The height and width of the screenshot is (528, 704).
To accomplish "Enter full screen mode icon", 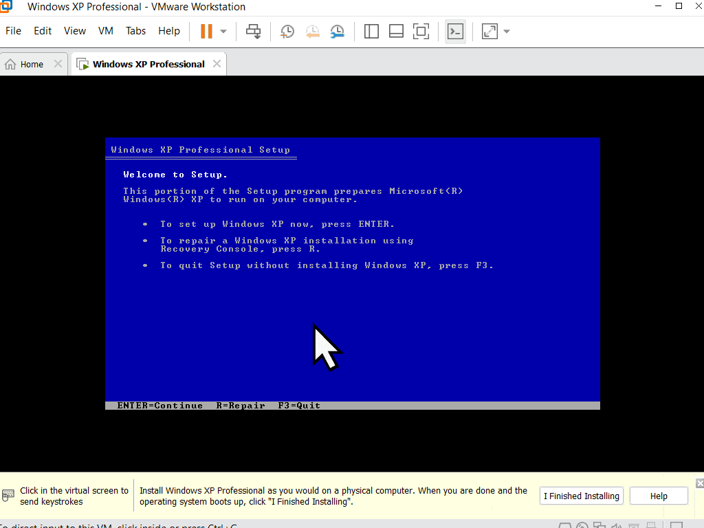I will pos(421,32).
